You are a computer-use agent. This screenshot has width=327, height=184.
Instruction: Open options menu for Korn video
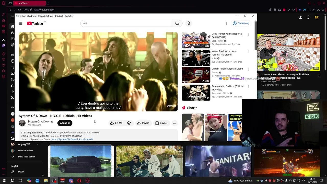[249, 52]
